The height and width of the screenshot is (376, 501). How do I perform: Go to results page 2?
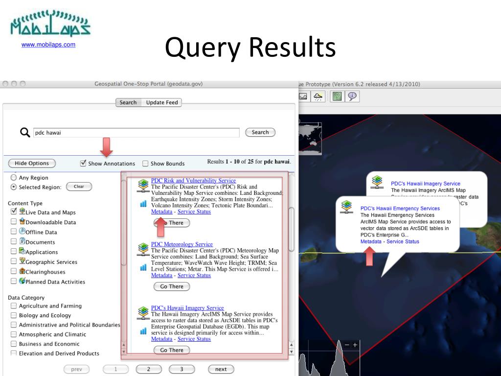(x=149, y=369)
